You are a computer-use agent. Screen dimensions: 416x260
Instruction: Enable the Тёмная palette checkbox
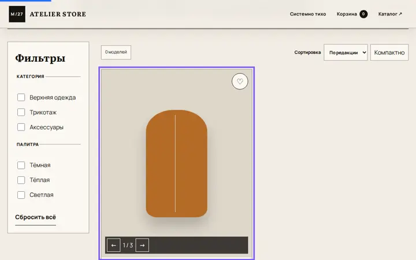tap(21, 165)
